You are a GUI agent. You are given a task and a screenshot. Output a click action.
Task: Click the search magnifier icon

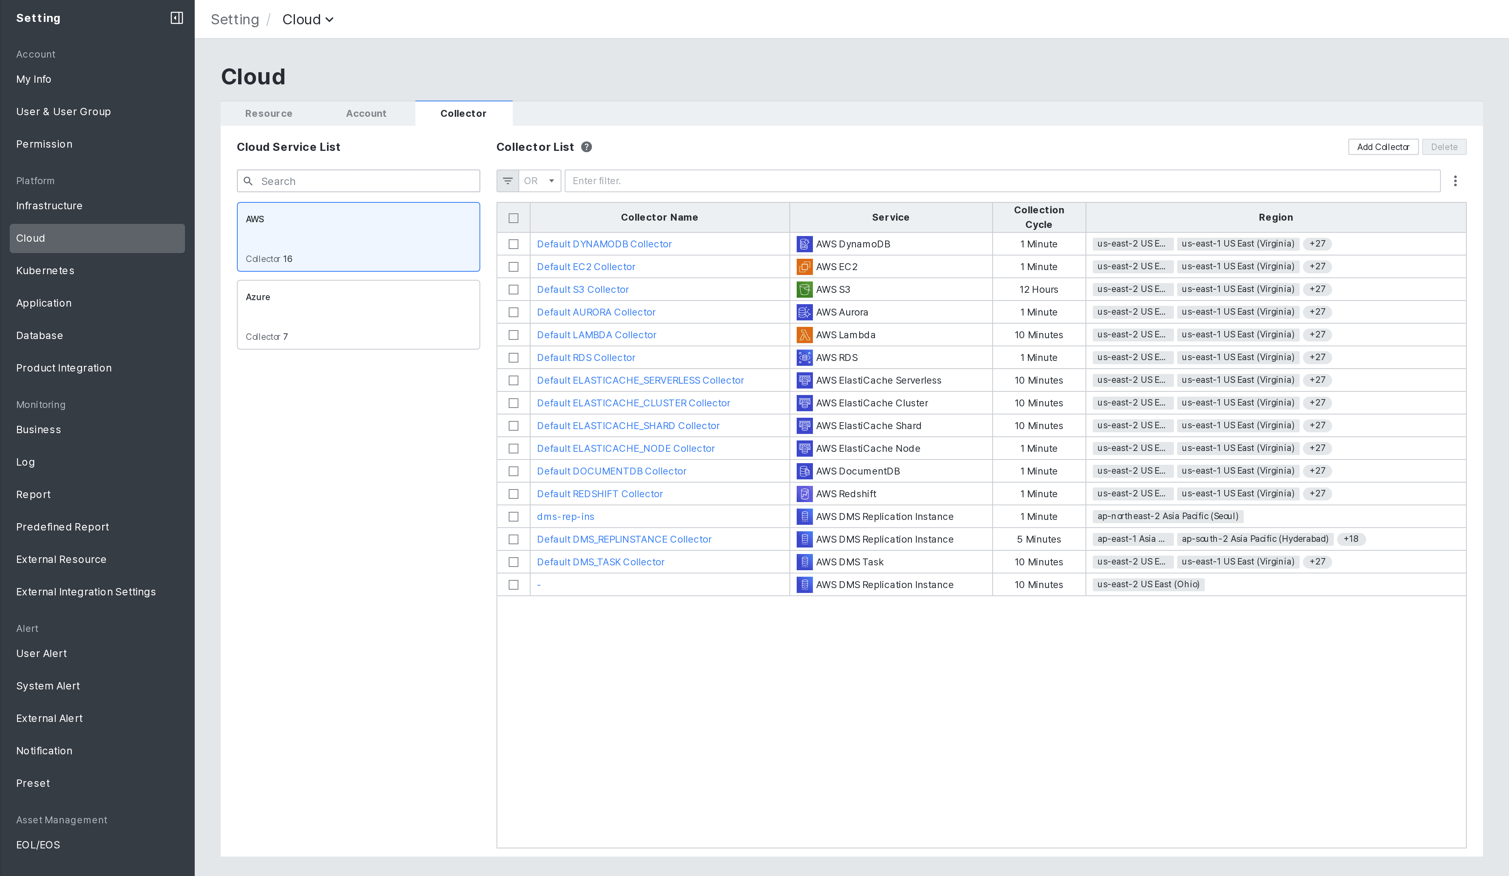click(248, 181)
